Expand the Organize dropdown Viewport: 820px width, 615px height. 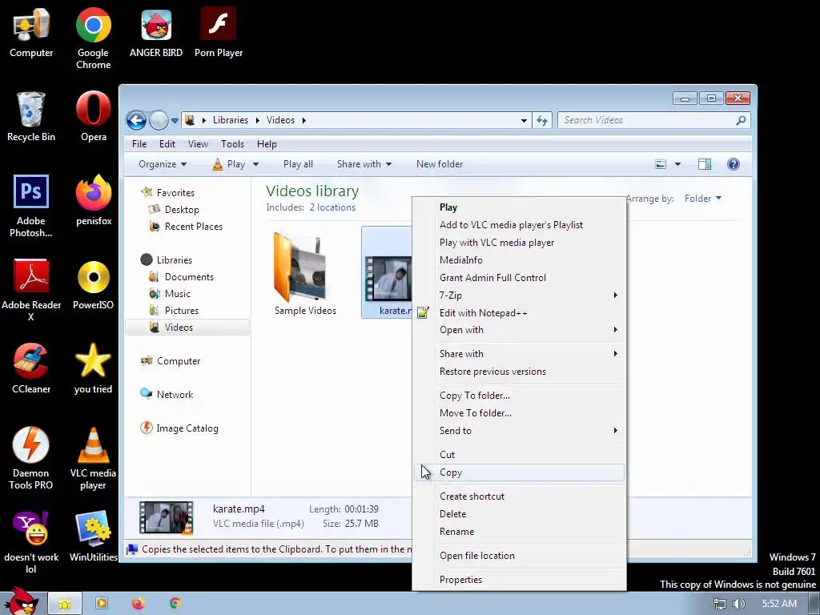(x=162, y=164)
